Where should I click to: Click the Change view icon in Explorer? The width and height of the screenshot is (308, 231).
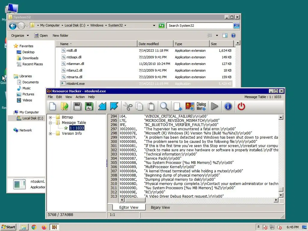click(210, 35)
